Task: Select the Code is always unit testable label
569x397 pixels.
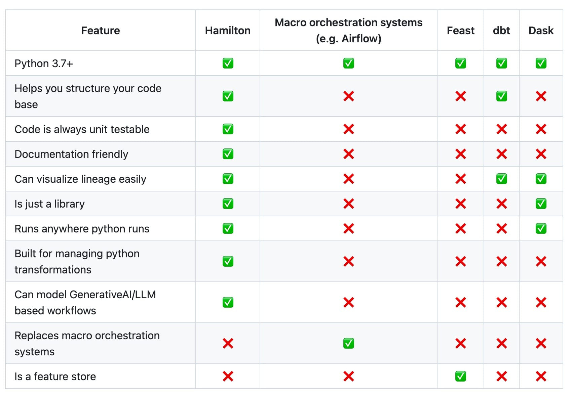Action: 82,129
